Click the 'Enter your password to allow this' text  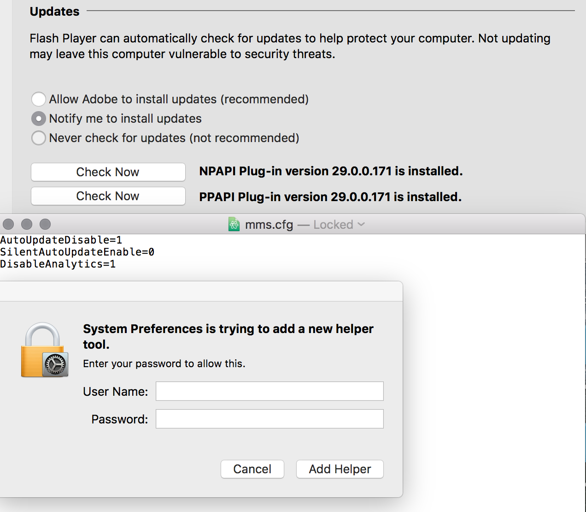point(164,363)
